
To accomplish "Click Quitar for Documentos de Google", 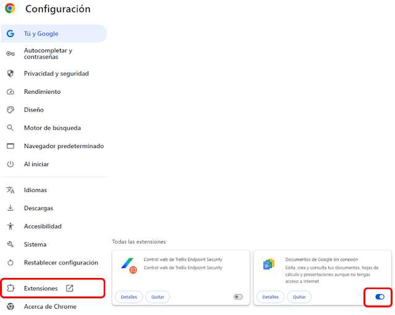I will pyautogui.click(x=299, y=297).
